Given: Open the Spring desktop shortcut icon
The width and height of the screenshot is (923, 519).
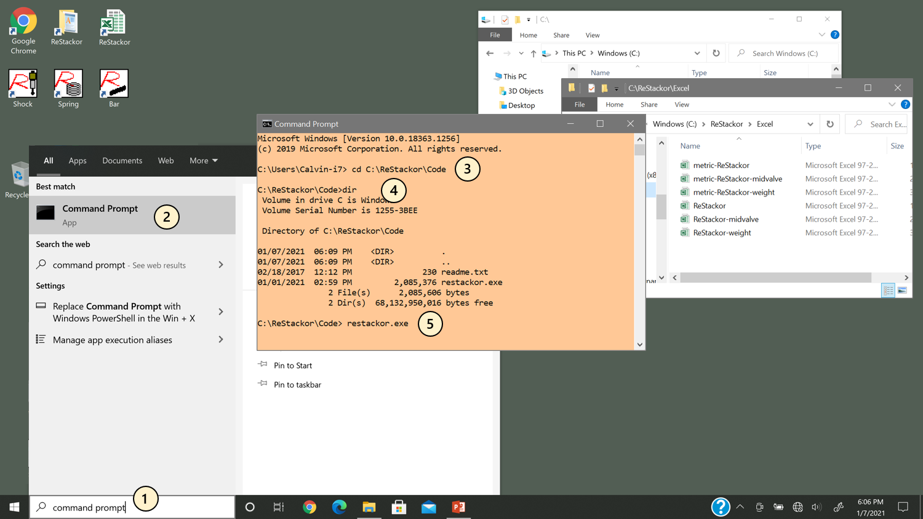Looking at the screenshot, I should pyautogui.click(x=68, y=88).
